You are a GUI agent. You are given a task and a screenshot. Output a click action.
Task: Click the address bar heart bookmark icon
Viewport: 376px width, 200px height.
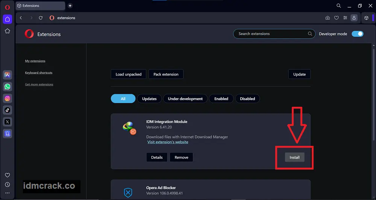point(337,18)
